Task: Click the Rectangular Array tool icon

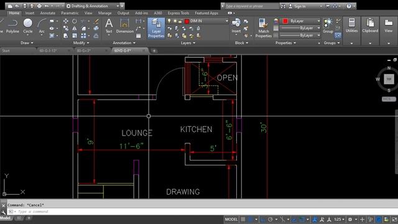Action: (83, 35)
